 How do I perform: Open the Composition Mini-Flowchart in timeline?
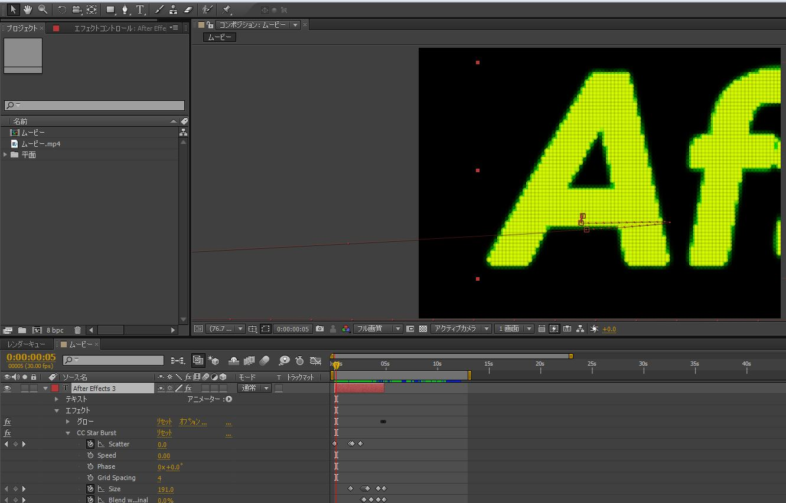[x=177, y=360]
